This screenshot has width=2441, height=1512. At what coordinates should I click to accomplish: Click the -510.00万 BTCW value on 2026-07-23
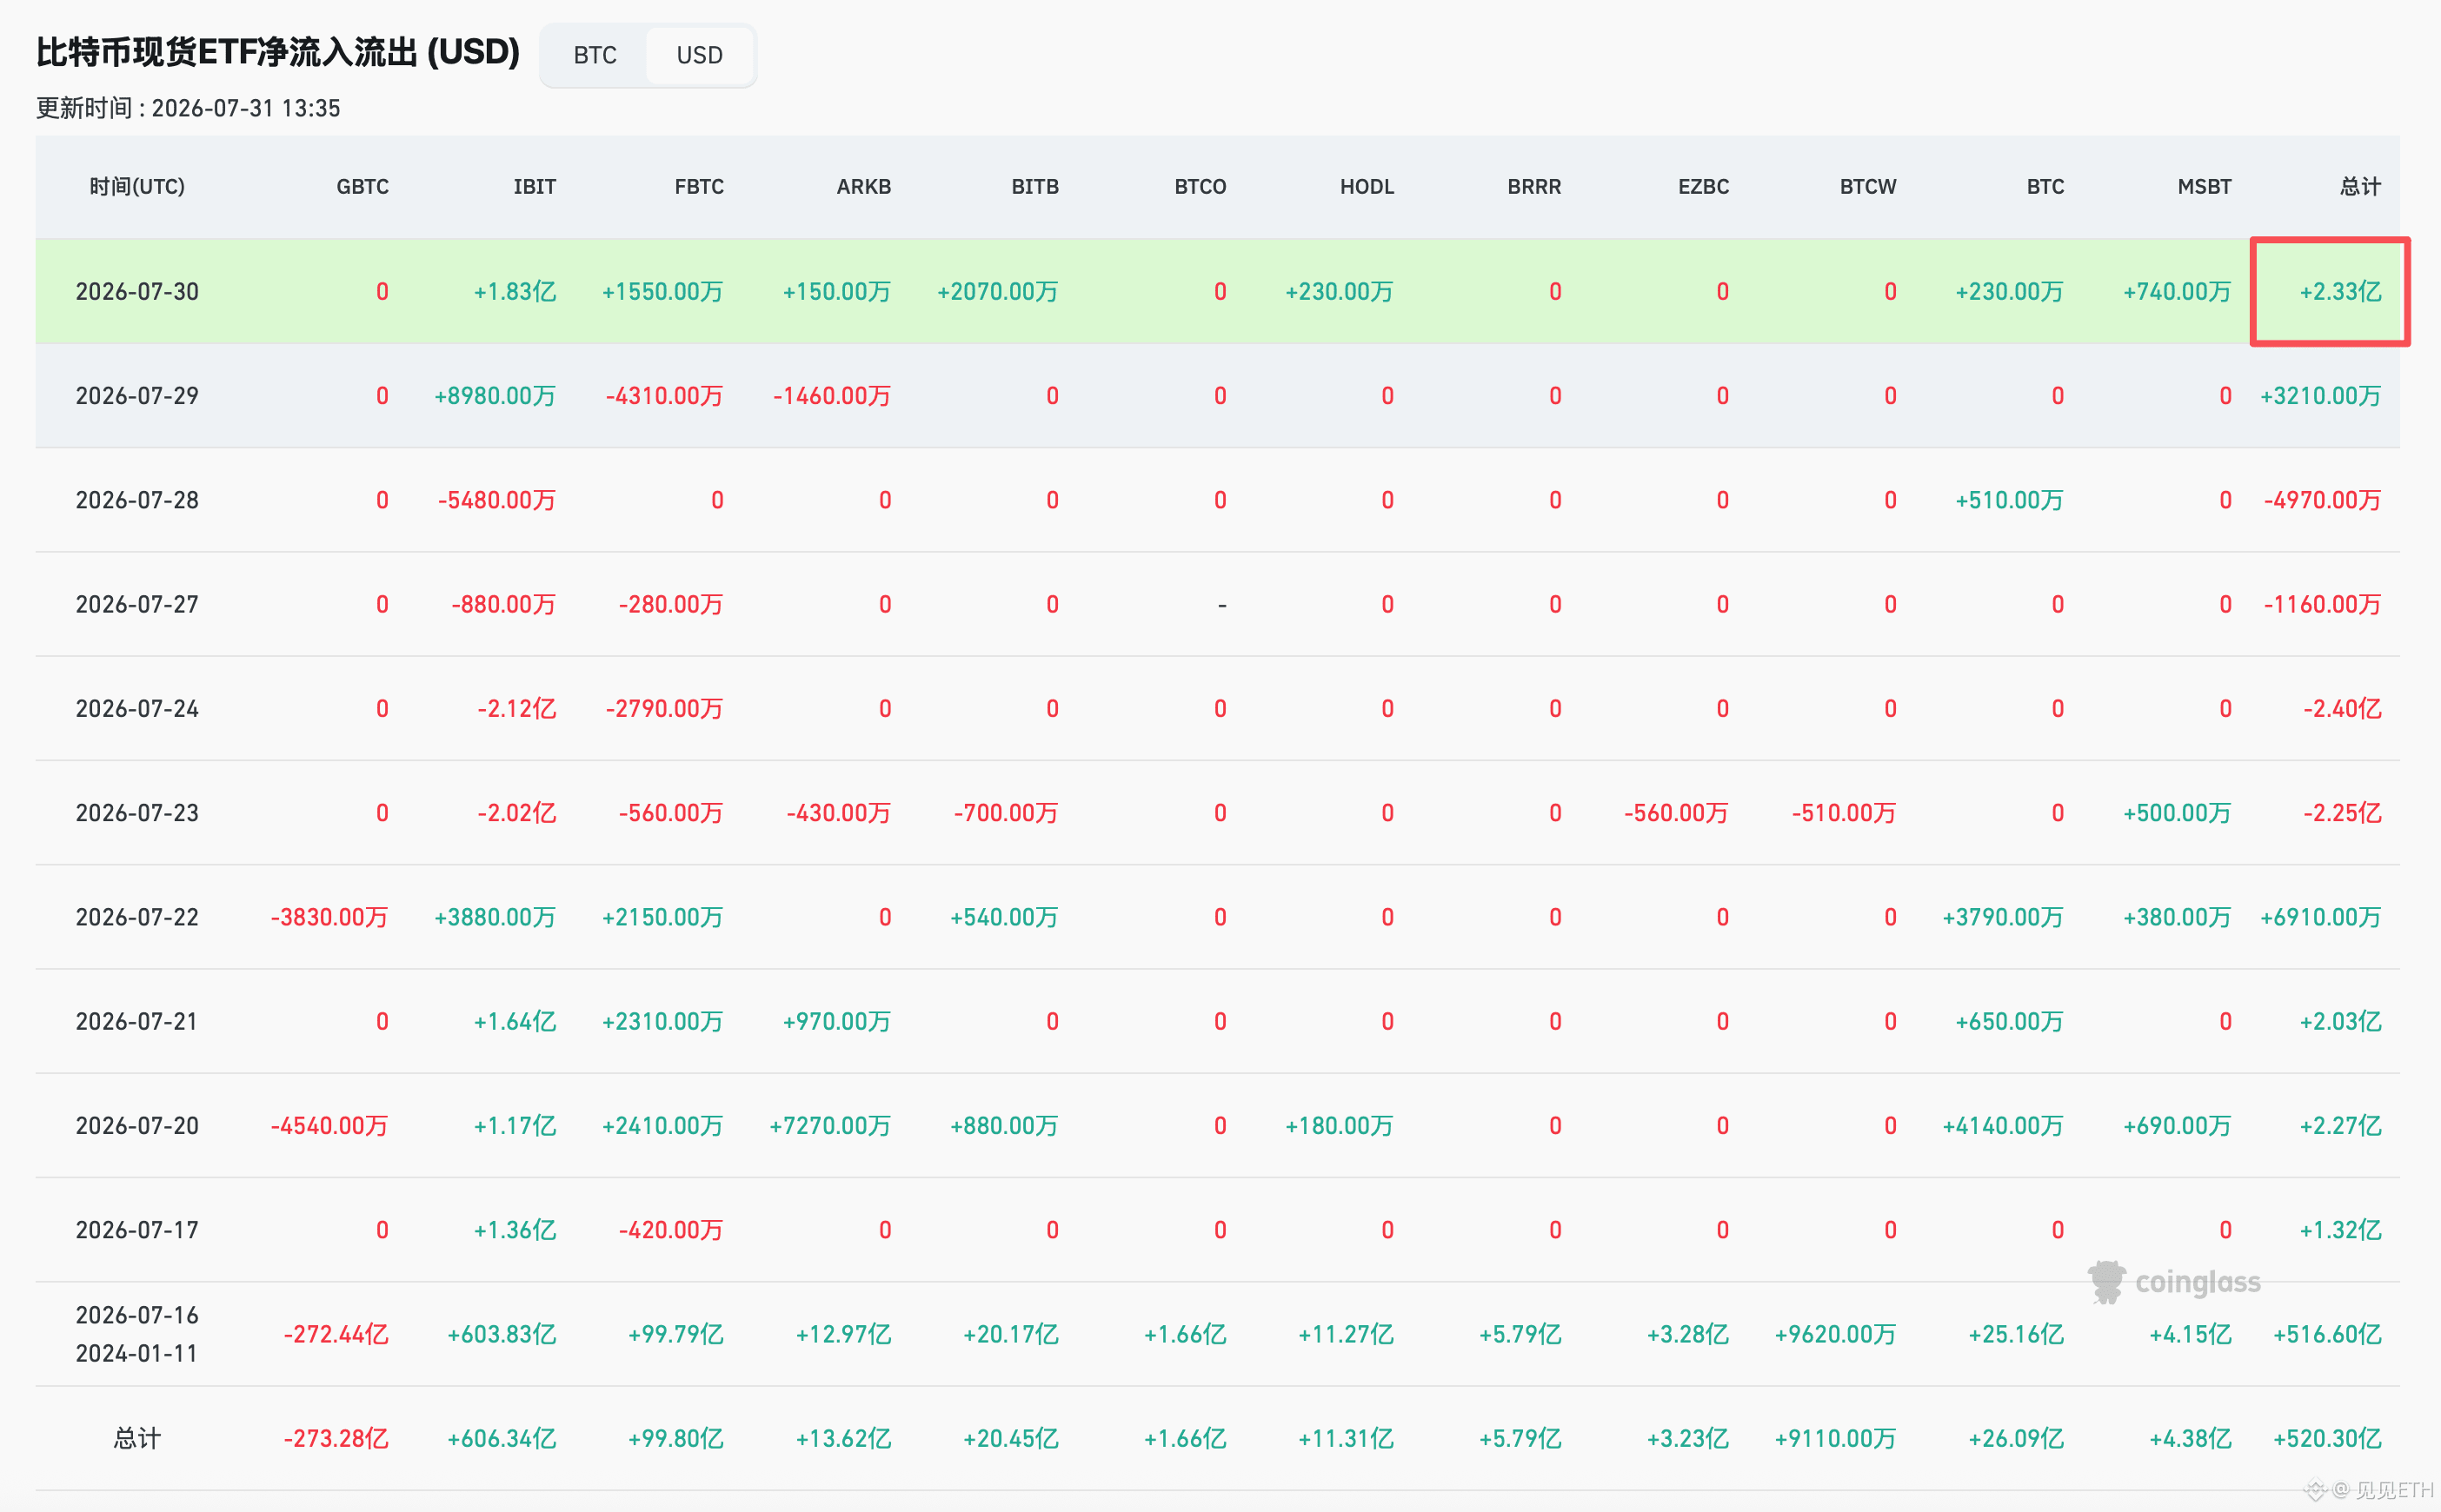click(x=1844, y=813)
